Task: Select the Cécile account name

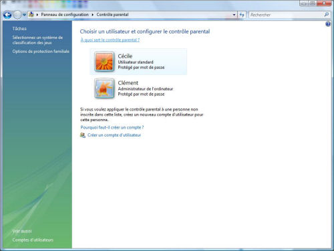Action: click(125, 56)
